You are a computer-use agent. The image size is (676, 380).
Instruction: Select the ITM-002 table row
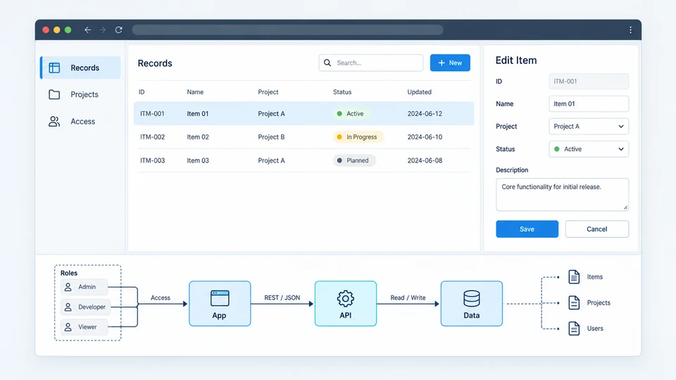point(304,137)
